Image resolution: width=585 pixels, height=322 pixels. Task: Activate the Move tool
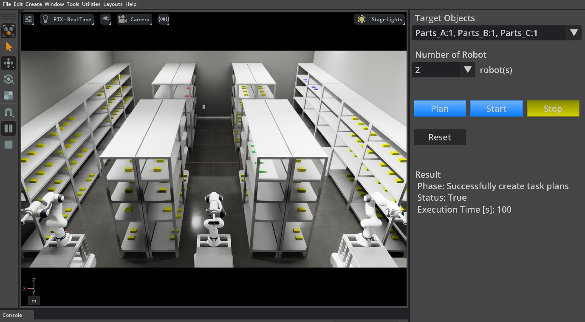pos(8,63)
